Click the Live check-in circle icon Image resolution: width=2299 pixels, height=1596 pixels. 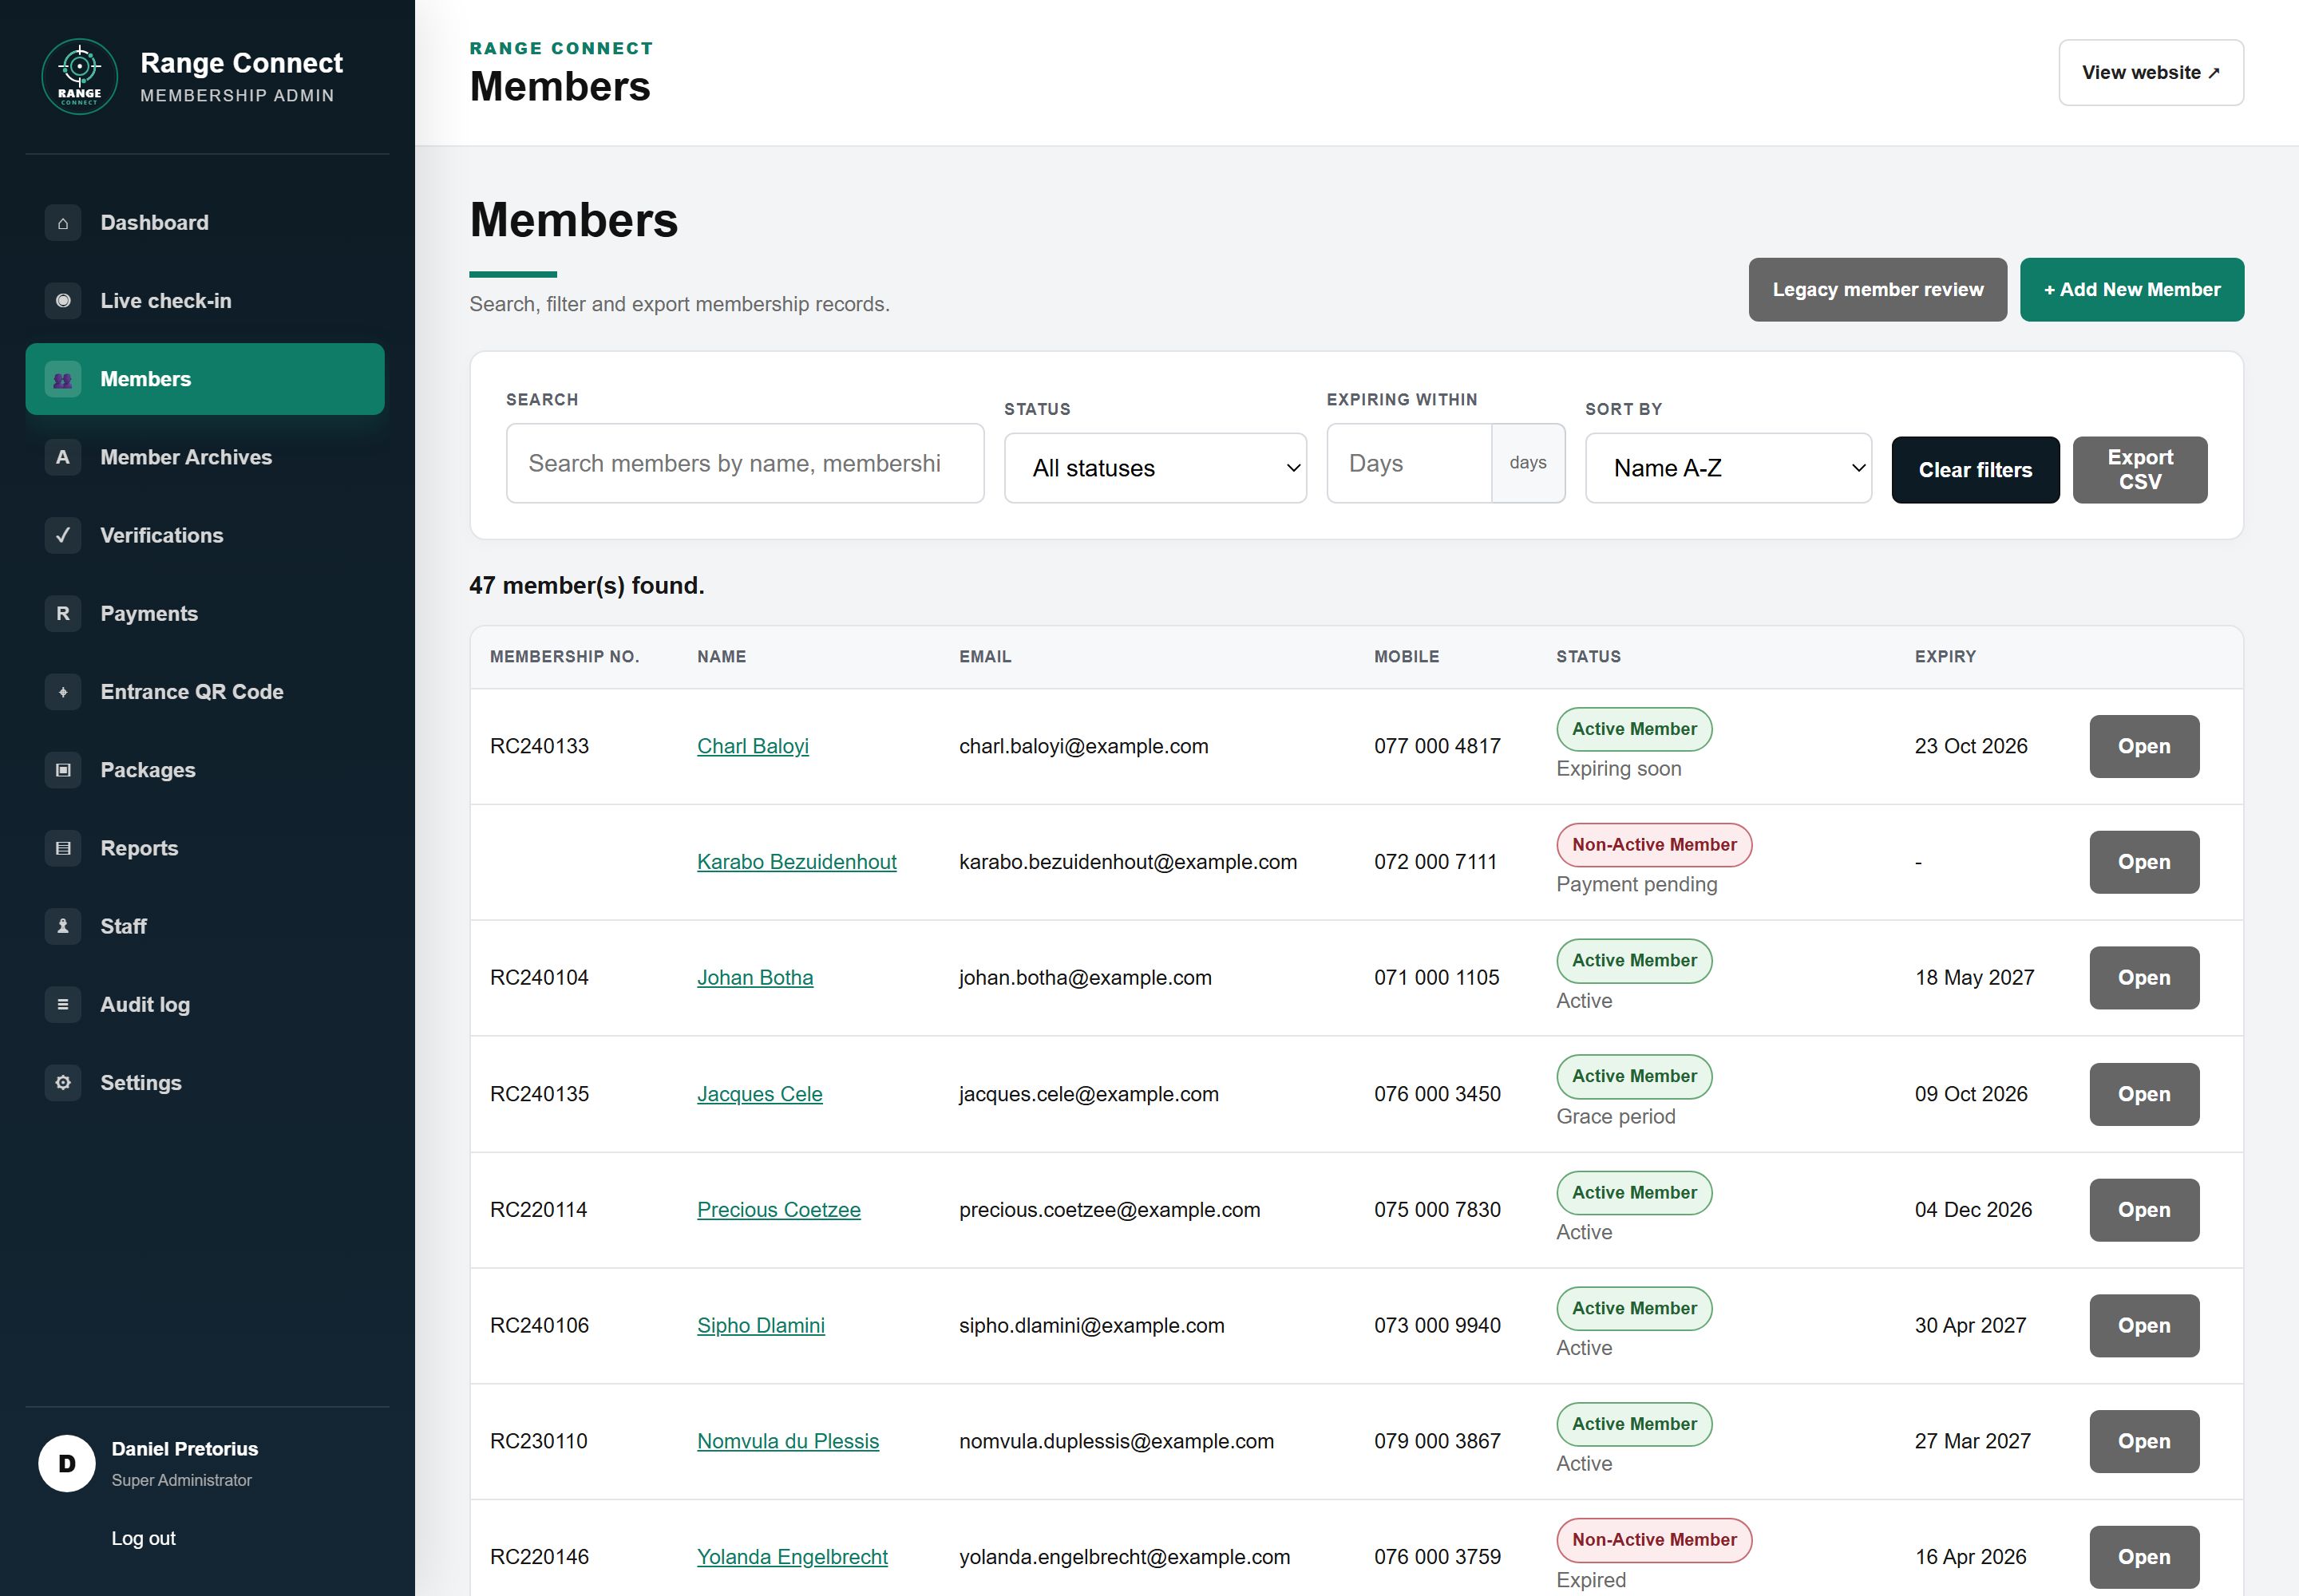coord(63,301)
